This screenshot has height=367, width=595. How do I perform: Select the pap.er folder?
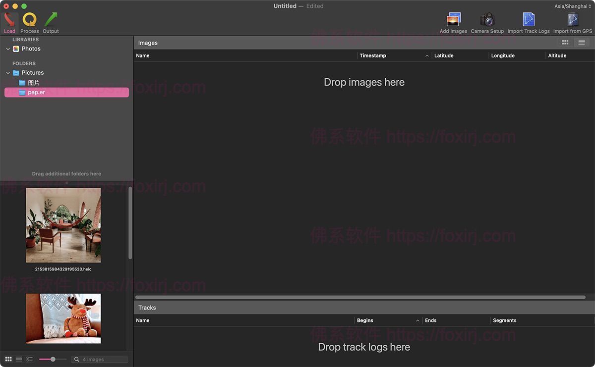click(x=36, y=92)
